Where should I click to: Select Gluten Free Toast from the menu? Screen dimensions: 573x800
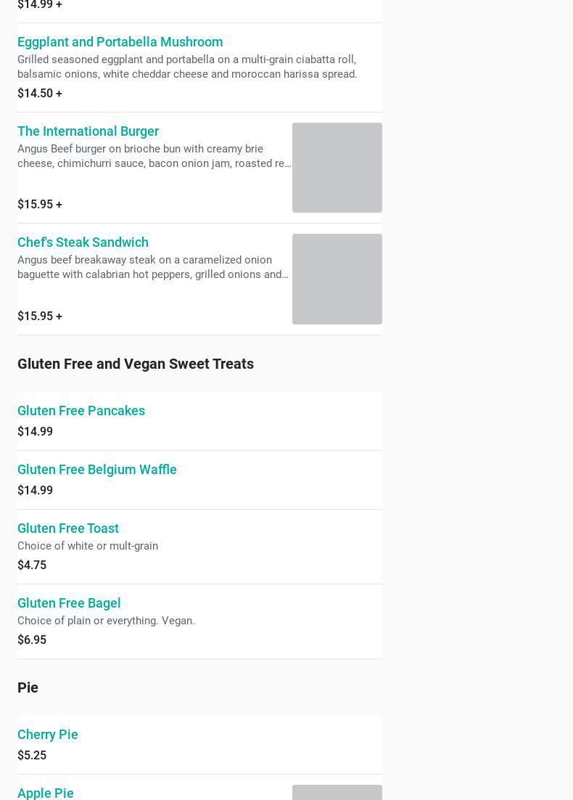[68, 528]
